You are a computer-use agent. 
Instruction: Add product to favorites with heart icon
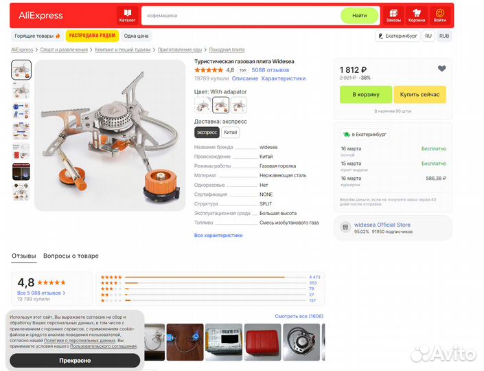tap(441, 69)
